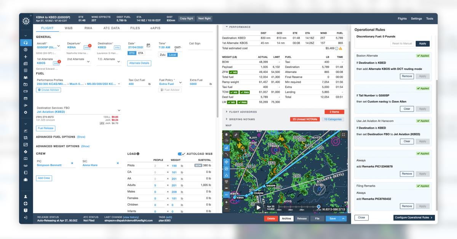Open the book icon in sidebar
The height and width of the screenshot is (239, 457).
pos(26,159)
